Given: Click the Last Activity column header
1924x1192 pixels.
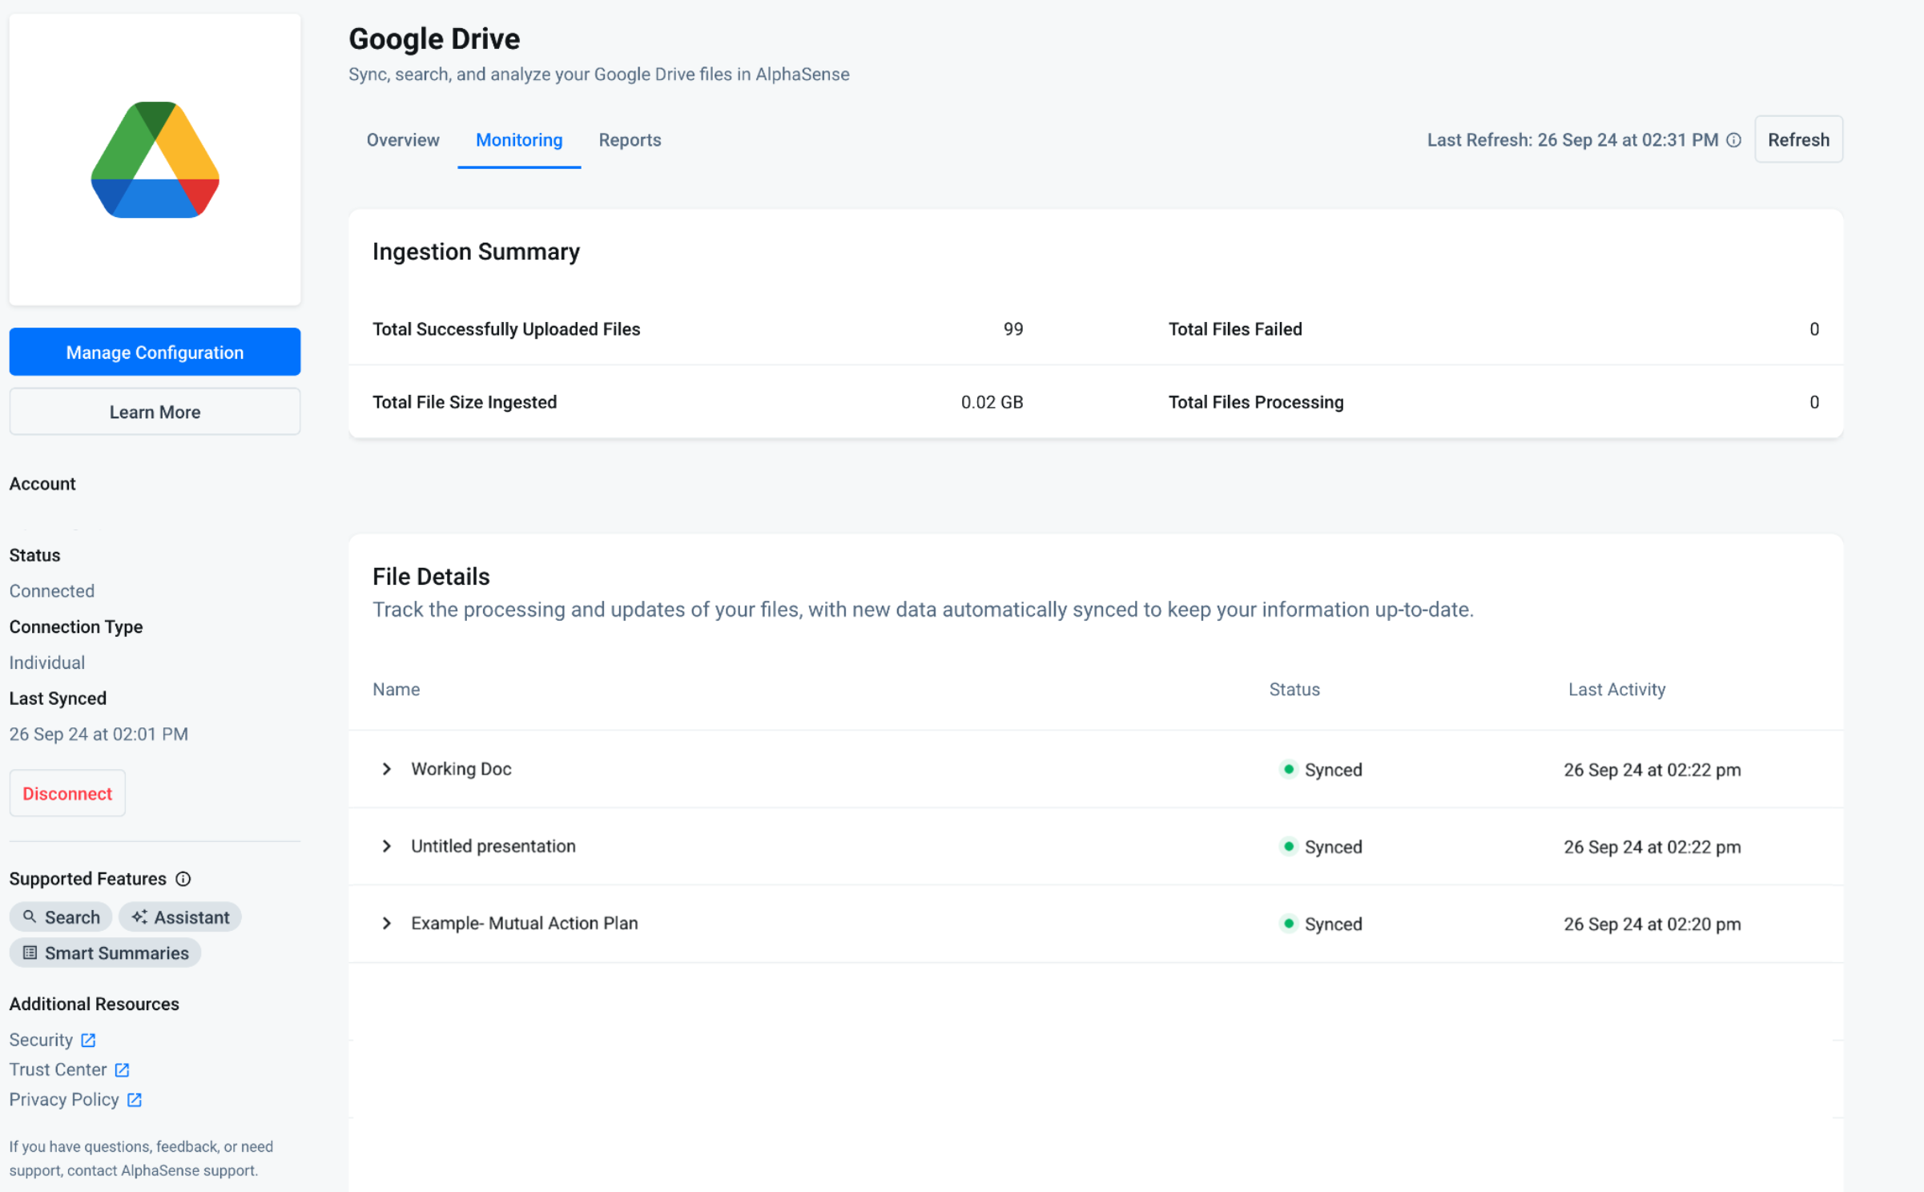Looking at the screenshot, I should click(x=1616, y=689).
